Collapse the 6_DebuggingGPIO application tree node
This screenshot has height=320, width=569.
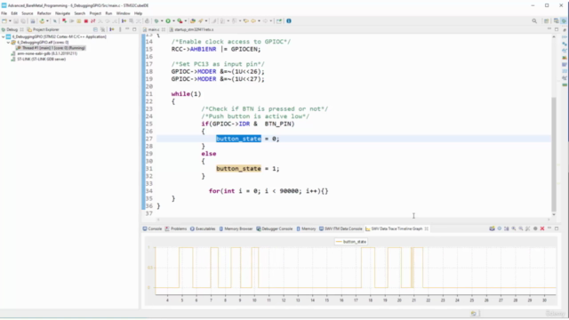[4, 36]
